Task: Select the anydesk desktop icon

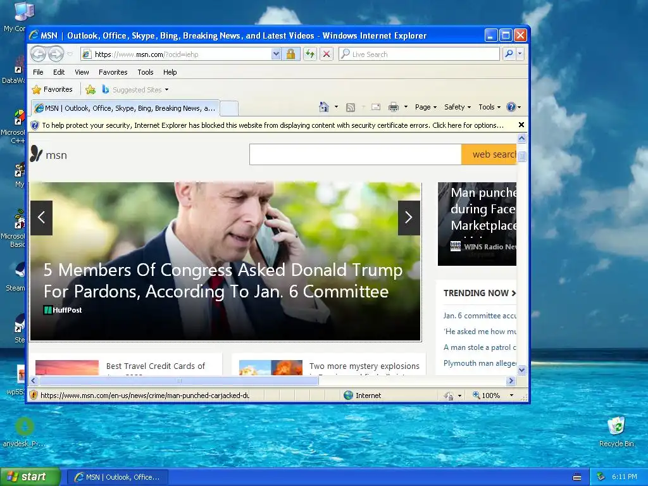Action: click(23, 432)
